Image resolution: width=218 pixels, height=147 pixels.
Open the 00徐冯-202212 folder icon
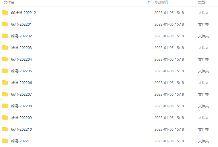(5, 13)
